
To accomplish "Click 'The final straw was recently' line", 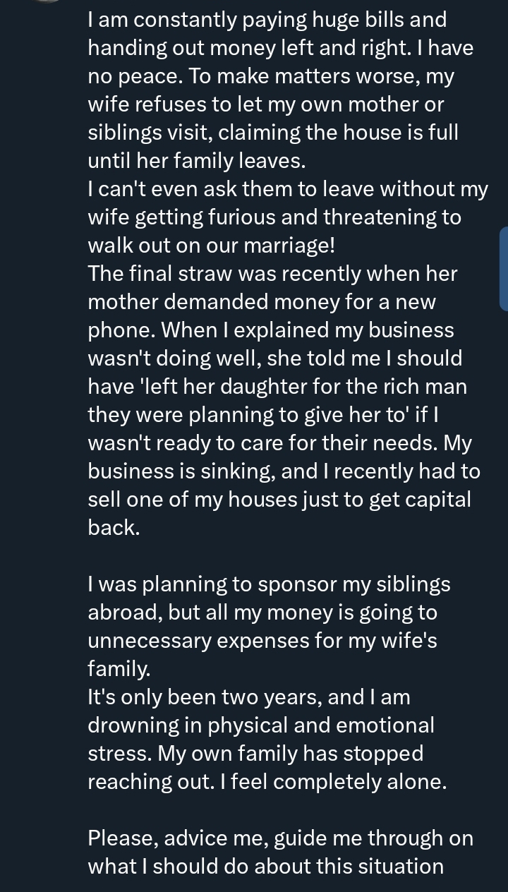I will pyautogui.click(x=272, y=274).
